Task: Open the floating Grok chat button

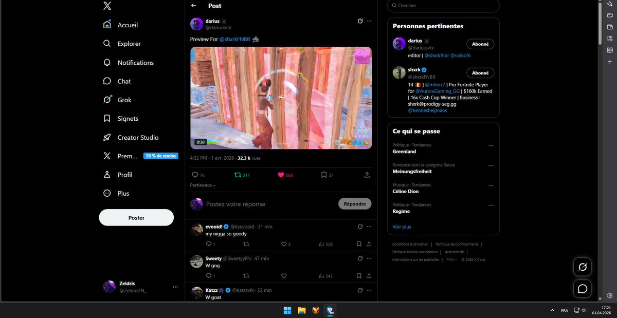Action: [x=582, y=267]
